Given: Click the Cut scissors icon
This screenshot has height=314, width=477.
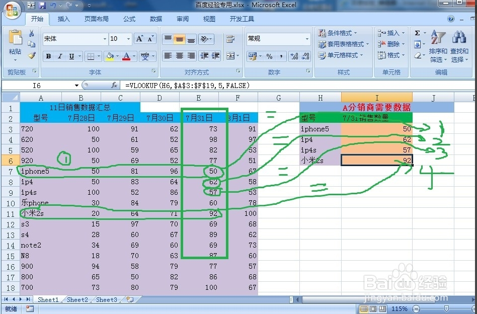Looking at the screenshot, I should [x=31, y=33].
